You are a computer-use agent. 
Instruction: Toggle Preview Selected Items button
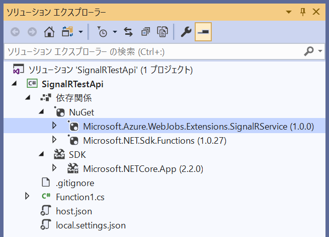[x=203, y=32]
